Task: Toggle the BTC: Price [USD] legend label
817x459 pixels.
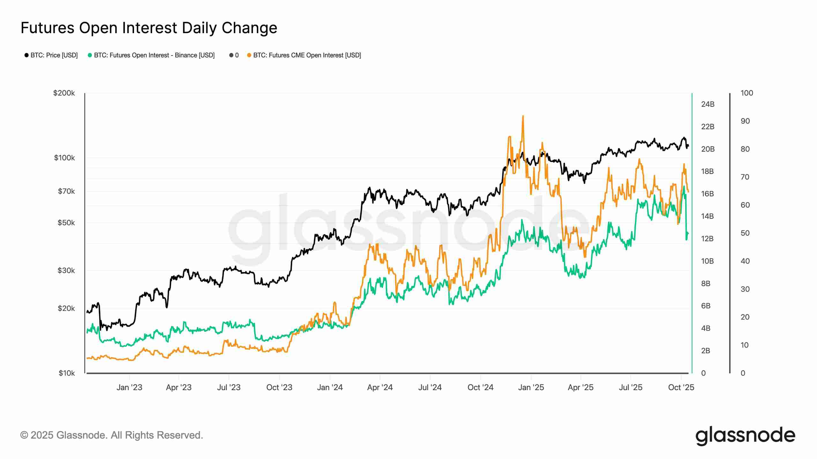Action: [x=54, y=55]
